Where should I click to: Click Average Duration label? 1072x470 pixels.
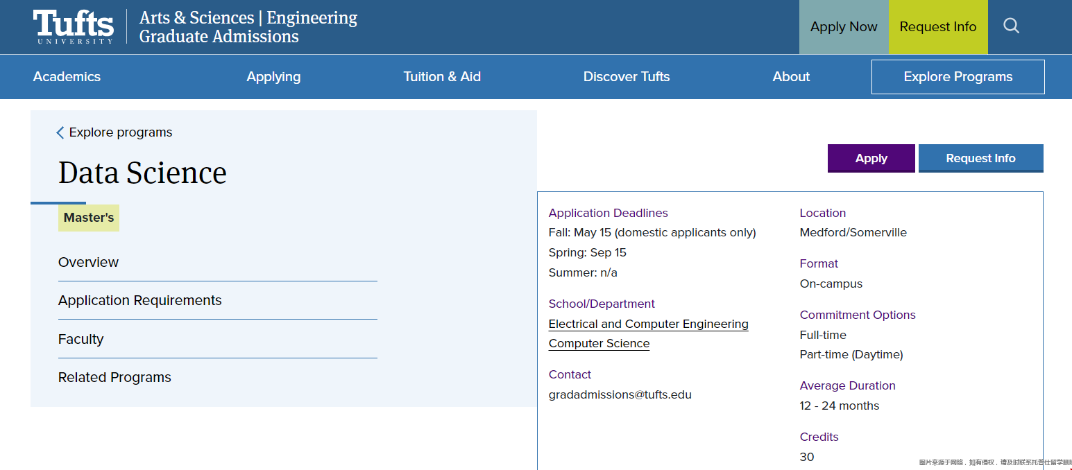point(847,385)
